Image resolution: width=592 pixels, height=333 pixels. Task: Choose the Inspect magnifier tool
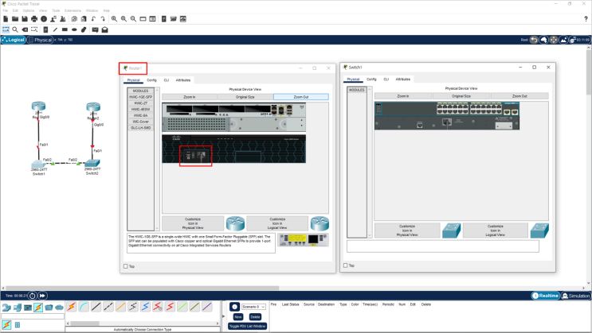tap(15, 29)
